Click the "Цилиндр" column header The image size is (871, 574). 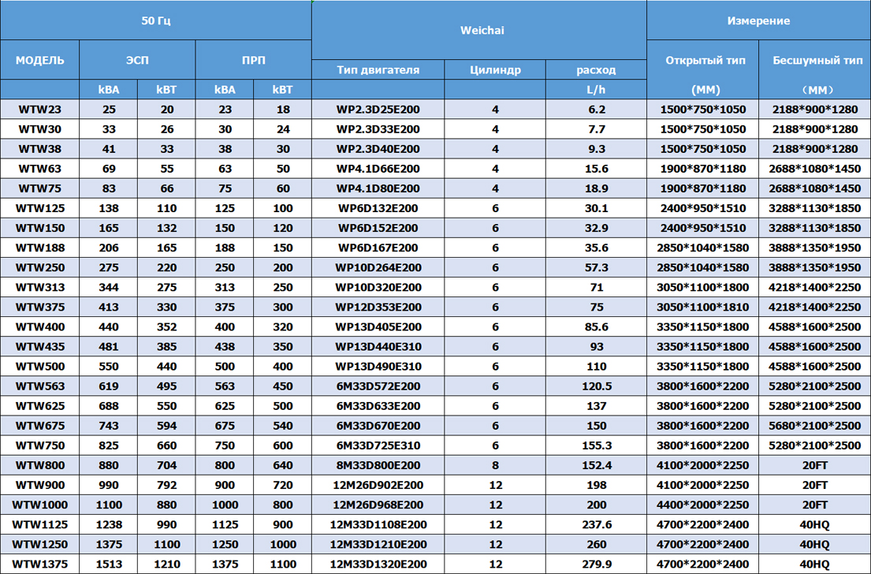click(x=495, y=70)
